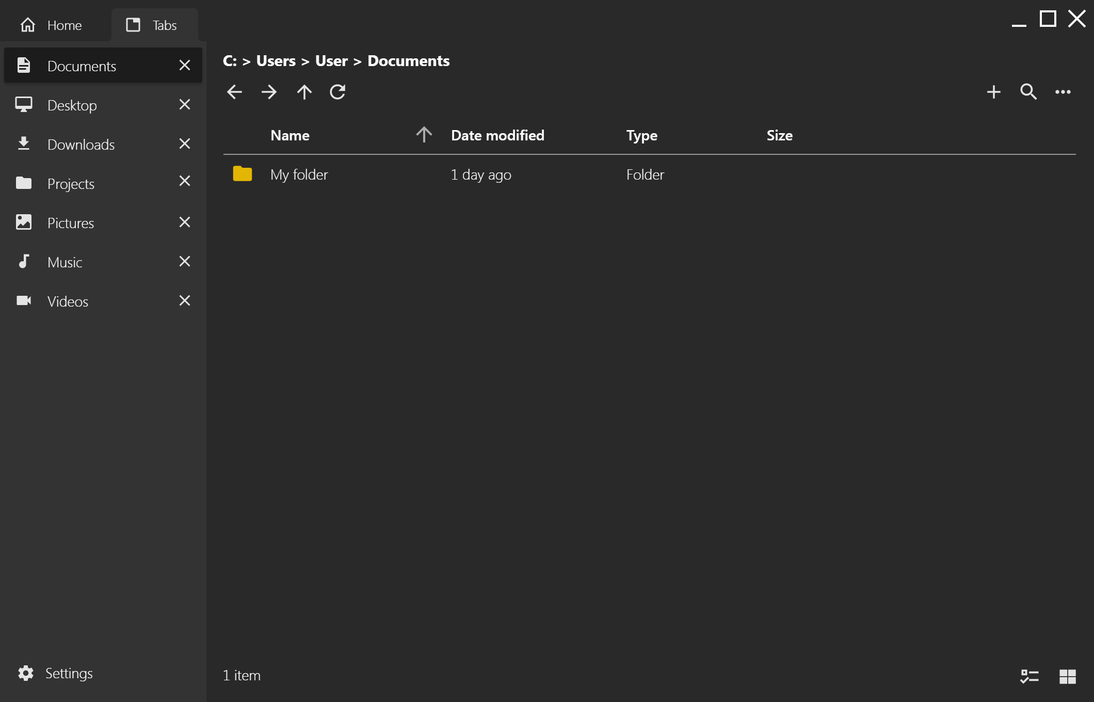1094x702 pixels.
Task: Jump to User in the breadcrumb
Action: 331,61
